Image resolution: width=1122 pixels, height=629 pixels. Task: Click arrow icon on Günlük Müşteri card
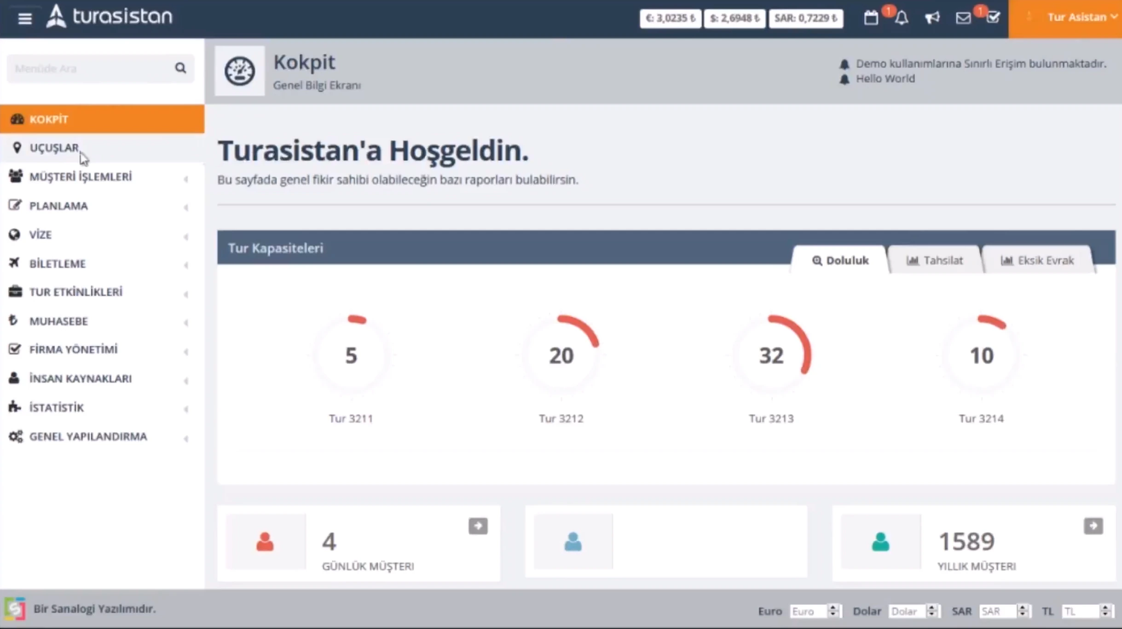[x=478, y=526]
